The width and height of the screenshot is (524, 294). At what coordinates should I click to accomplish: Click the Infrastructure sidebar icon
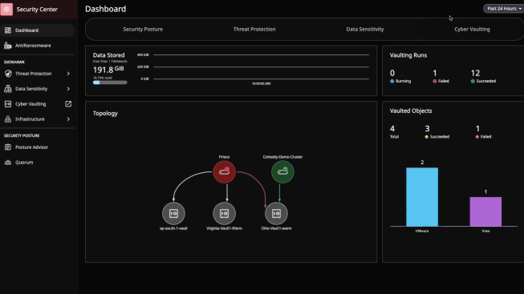8,119
